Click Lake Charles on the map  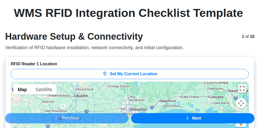pos(190,97)
